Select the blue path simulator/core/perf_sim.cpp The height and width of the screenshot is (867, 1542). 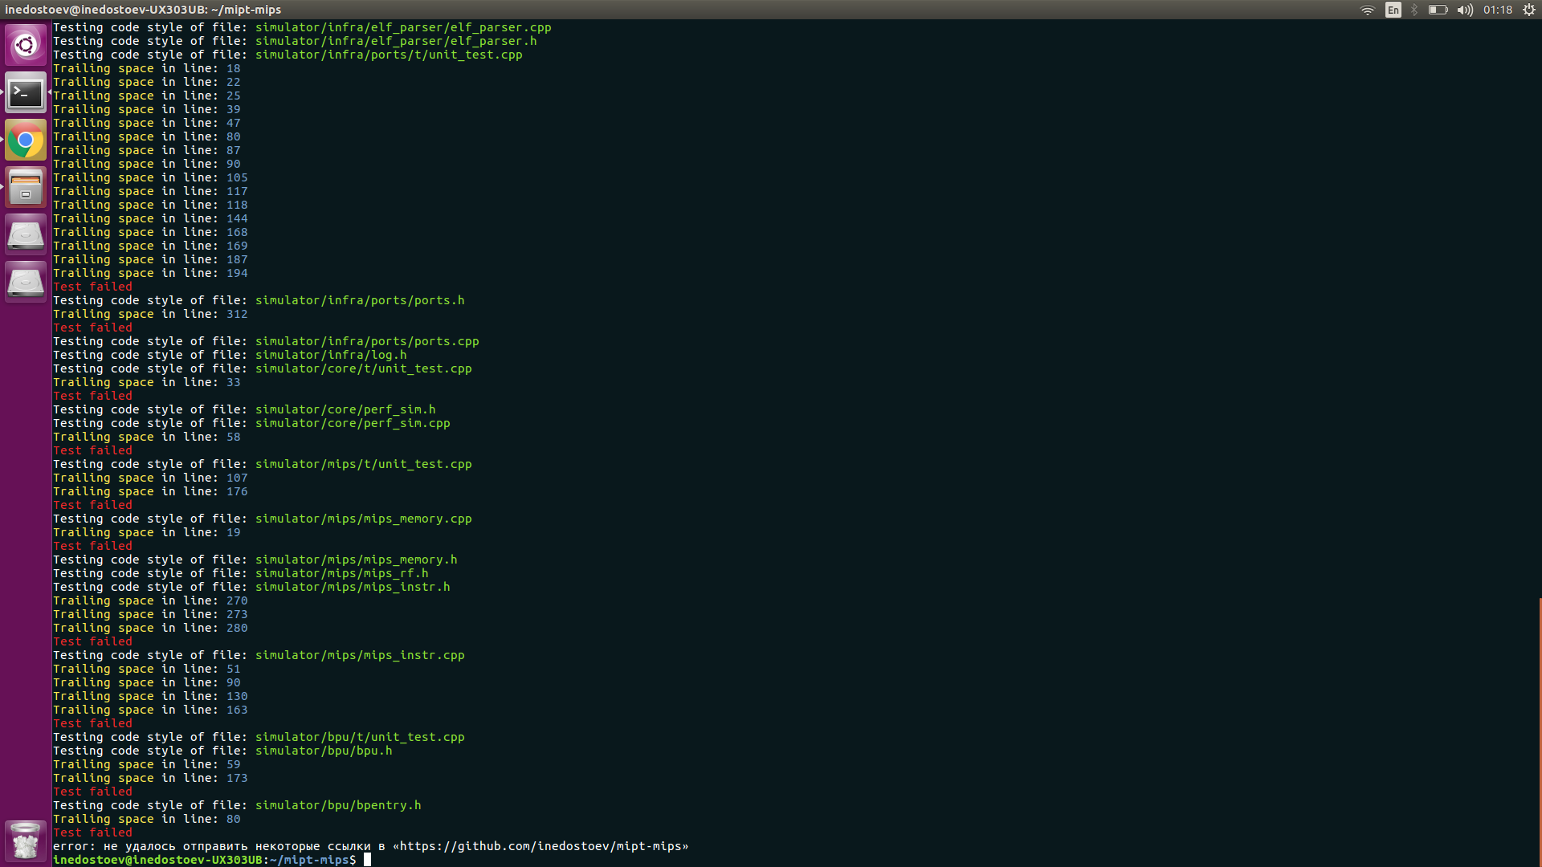pyautogui.click(x=353, y=423)
